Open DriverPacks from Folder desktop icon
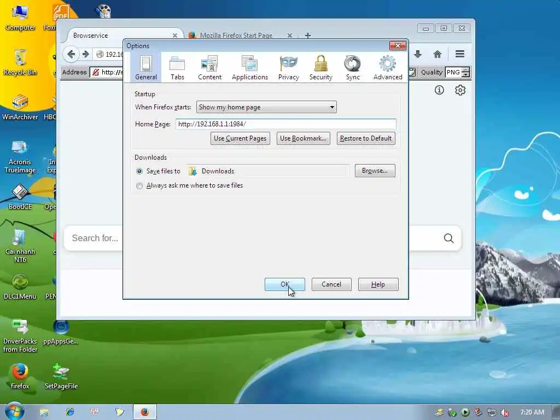The width and height of the screenshot is (560, 420). click(x=20, y=336)
